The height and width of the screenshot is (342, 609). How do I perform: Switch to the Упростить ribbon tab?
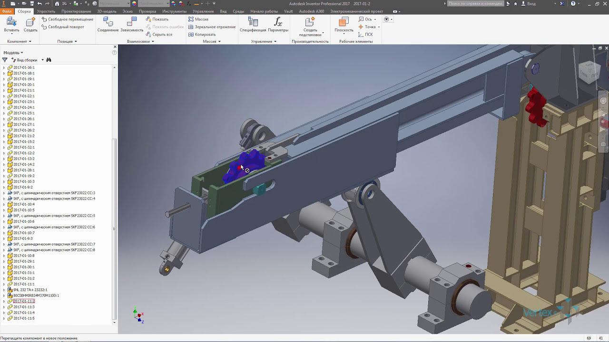pyautogui.click(x=46, y=11)
